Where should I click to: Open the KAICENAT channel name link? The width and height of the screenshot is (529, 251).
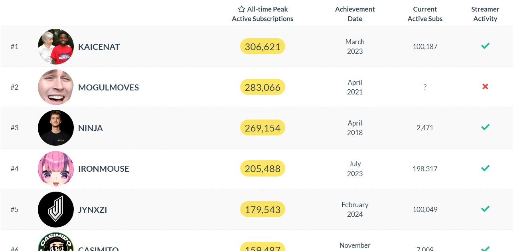point(99,47)
